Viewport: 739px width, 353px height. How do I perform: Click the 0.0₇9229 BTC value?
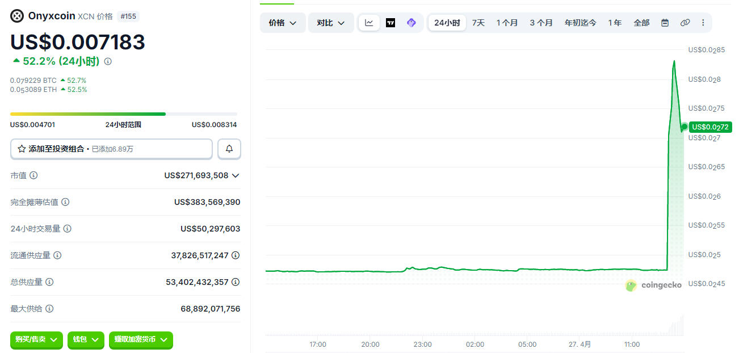(33, 81)
